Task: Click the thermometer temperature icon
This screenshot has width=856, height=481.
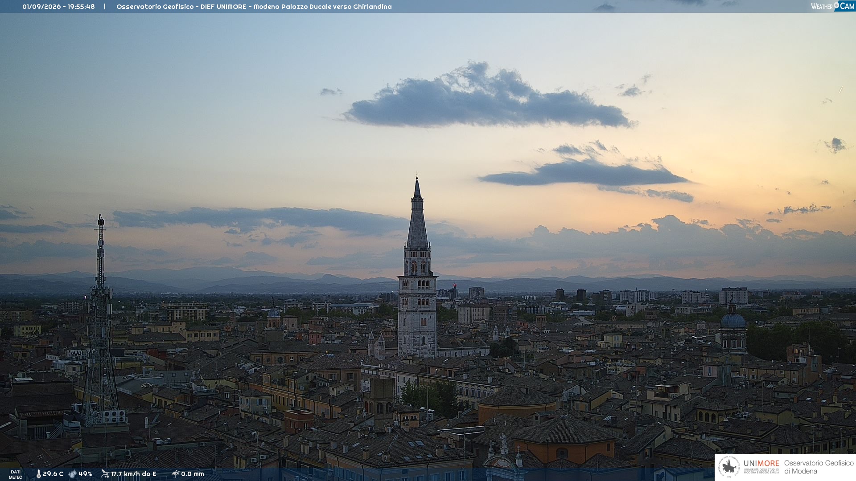Action: 38,474
